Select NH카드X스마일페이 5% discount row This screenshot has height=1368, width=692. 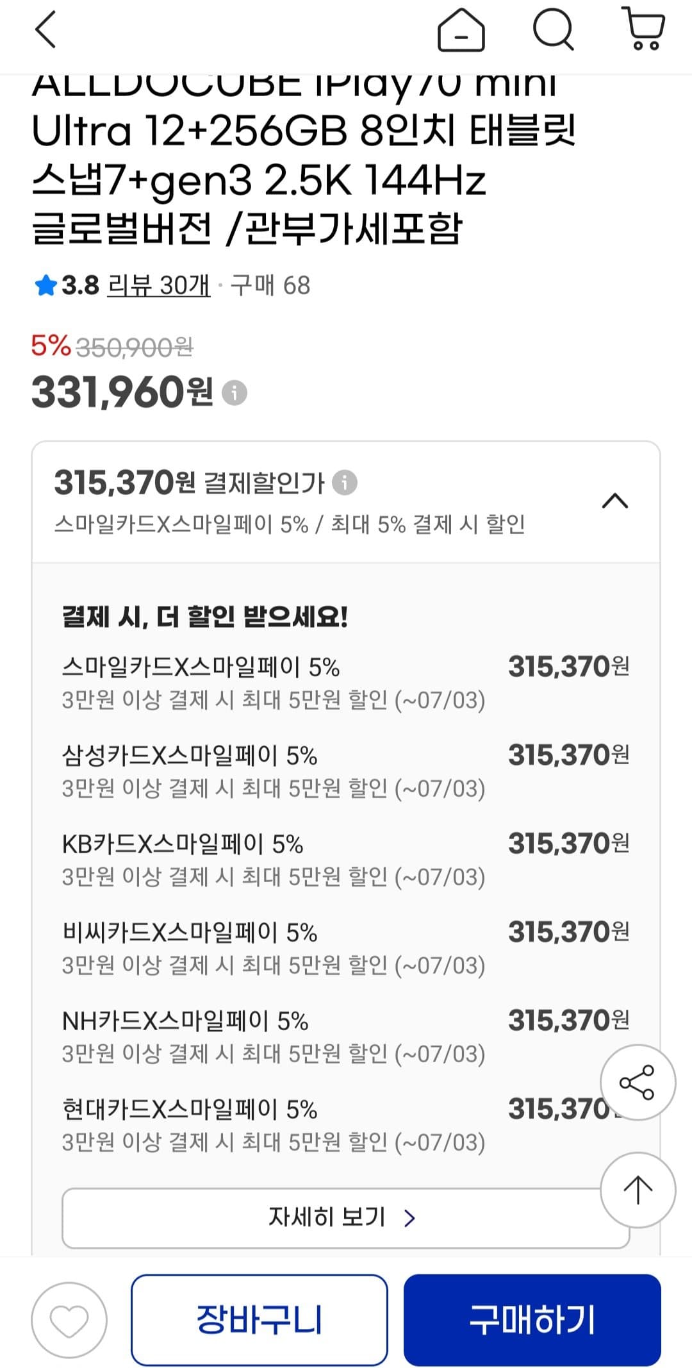point(345,1037)
